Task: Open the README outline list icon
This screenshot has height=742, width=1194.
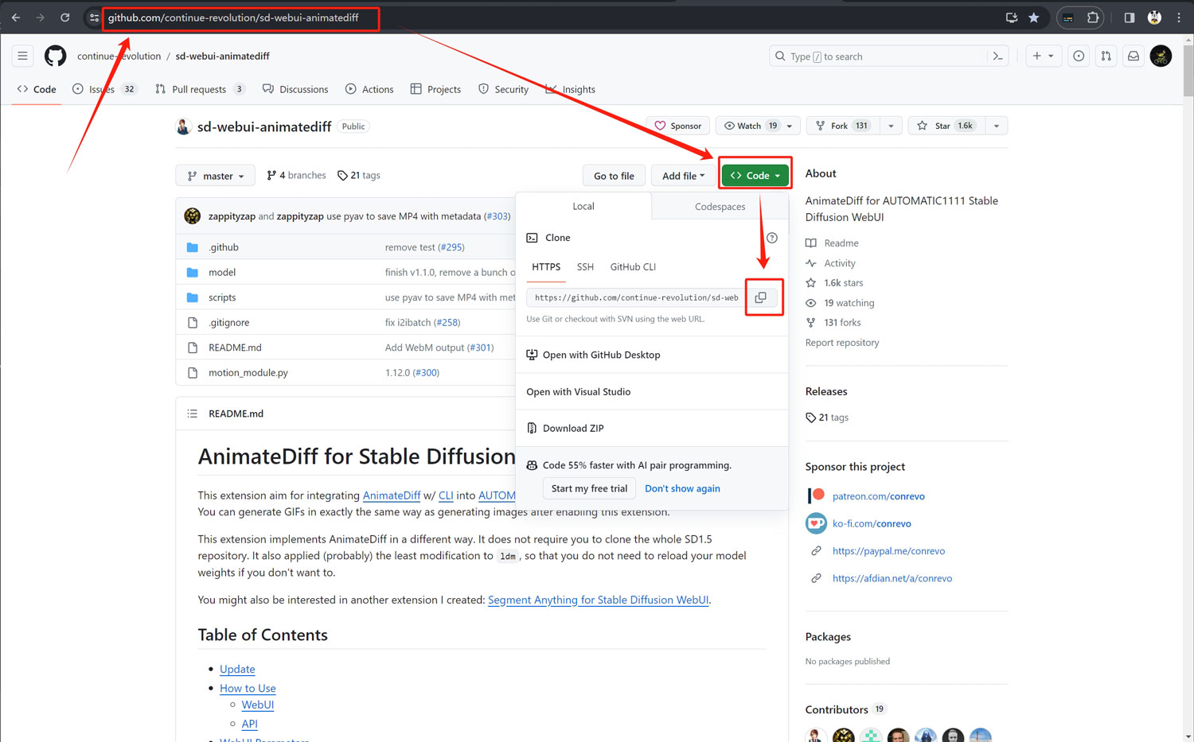Action: [192, 414]
